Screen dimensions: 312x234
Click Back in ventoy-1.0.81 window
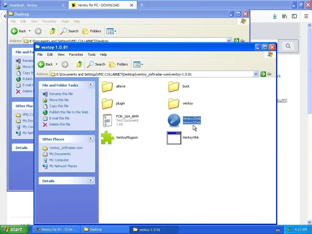45,64
